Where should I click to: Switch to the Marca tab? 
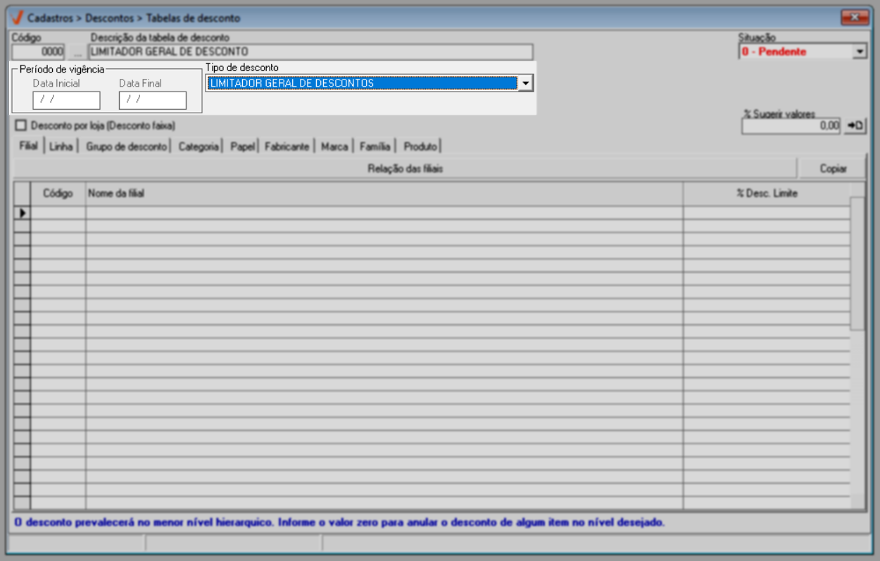point(334,147)
